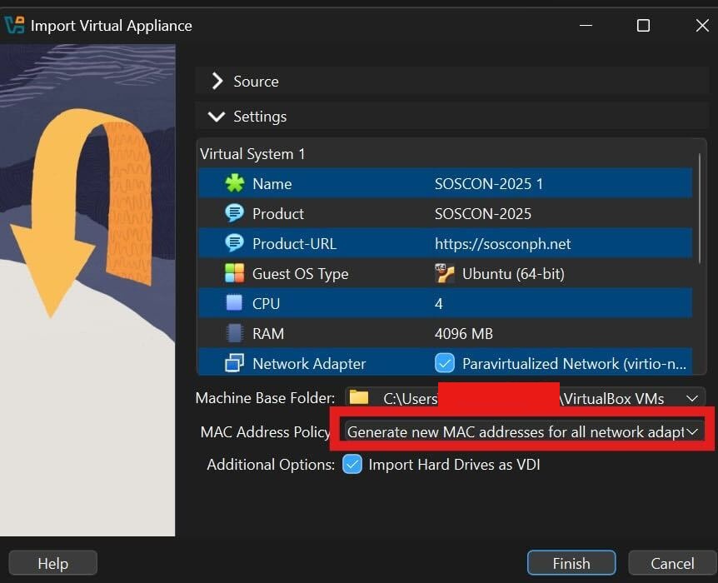
Task: Click the Product-URL speech bubble icon
Action: [x=235, y=244]
